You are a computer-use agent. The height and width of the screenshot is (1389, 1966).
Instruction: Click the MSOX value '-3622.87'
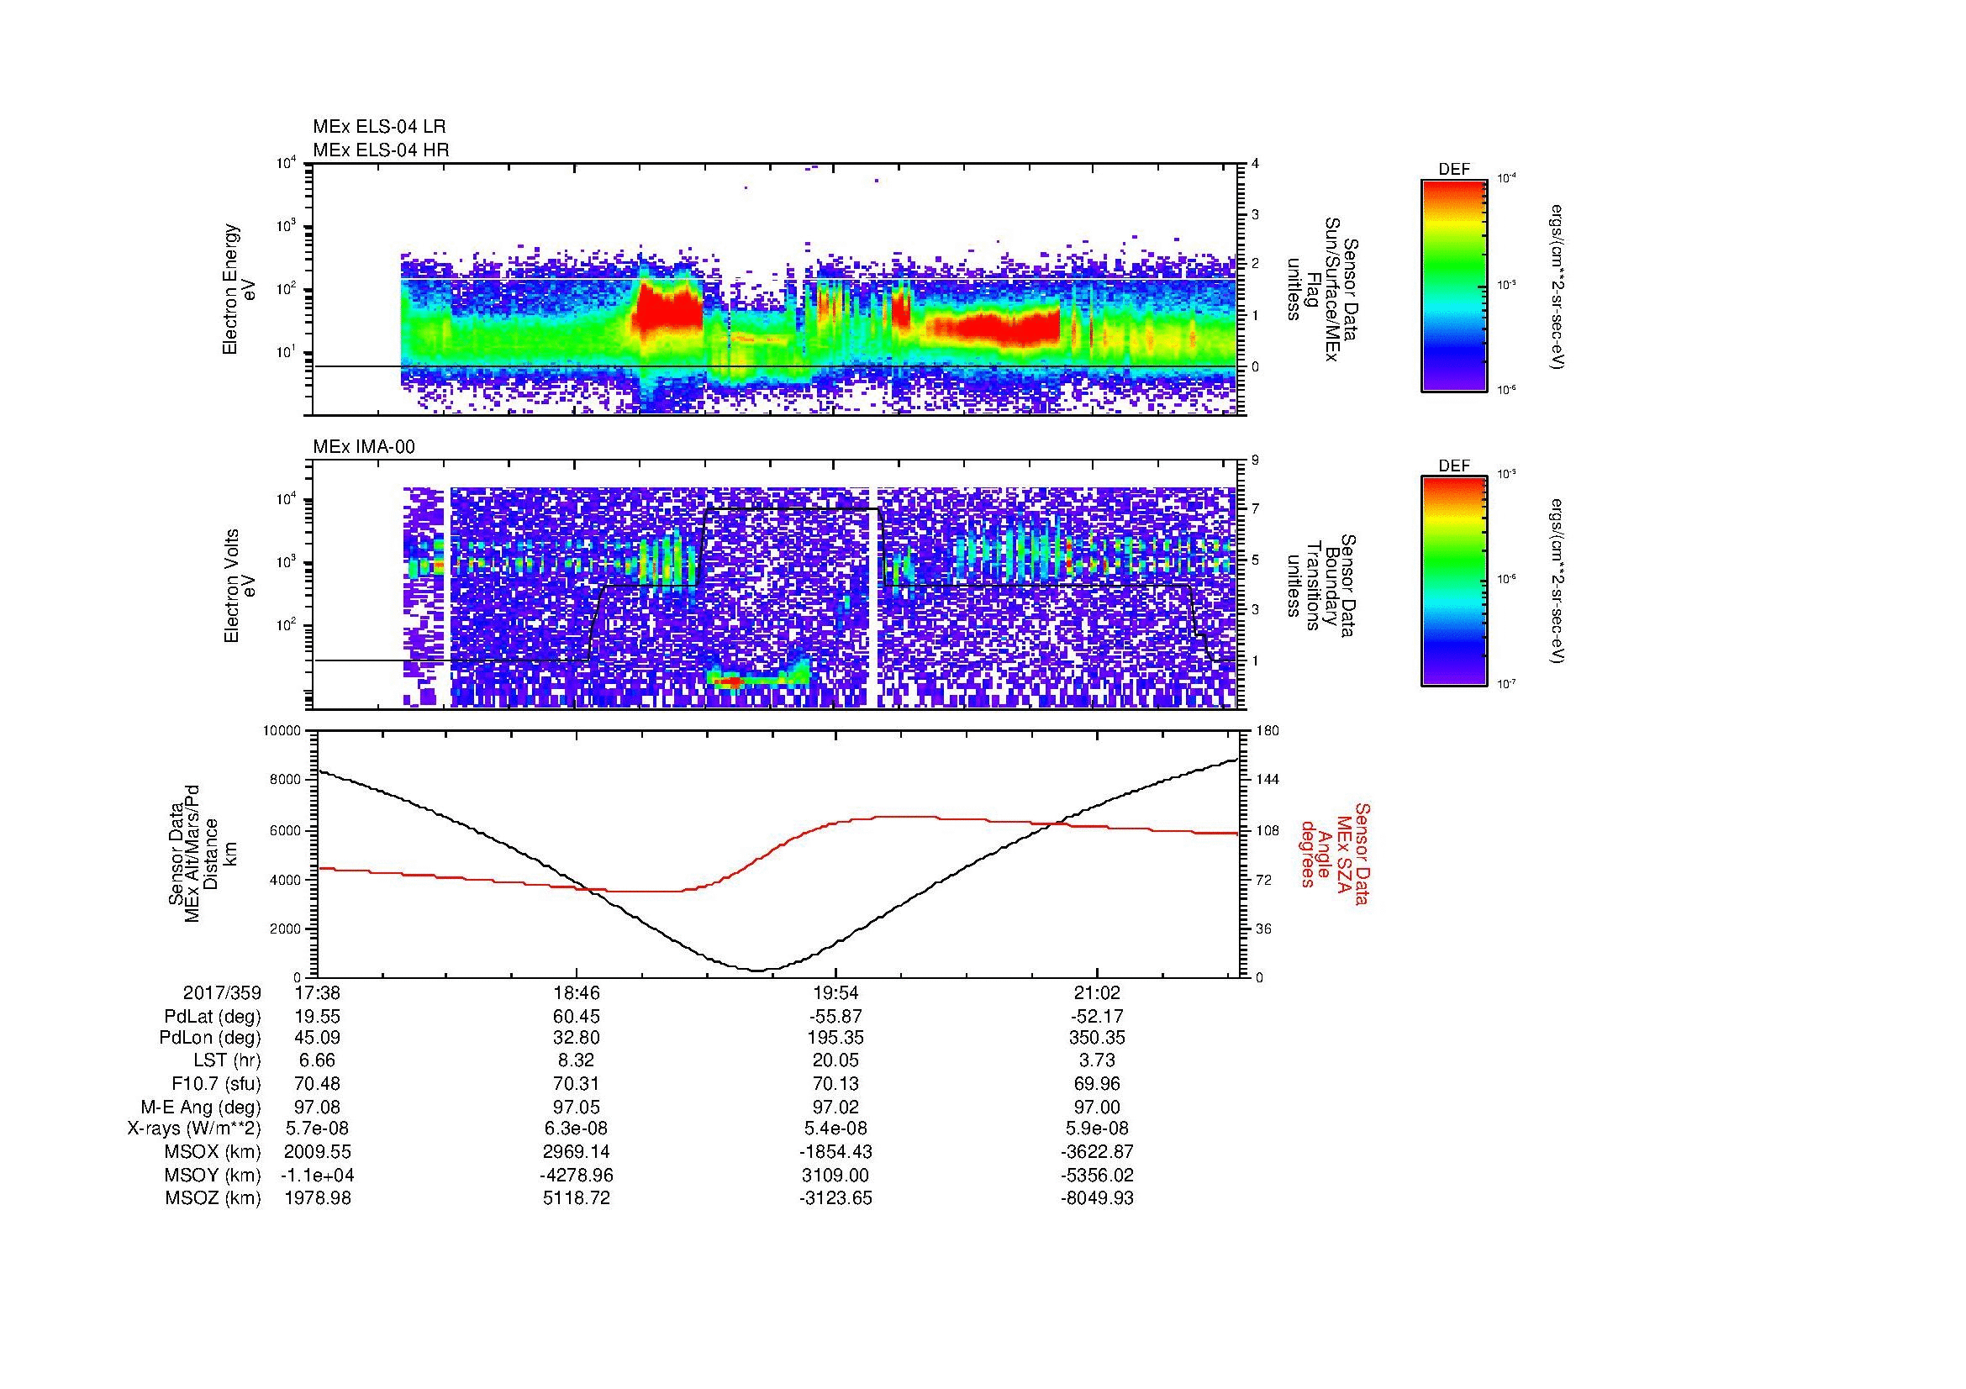(x=1096, y=1152)
